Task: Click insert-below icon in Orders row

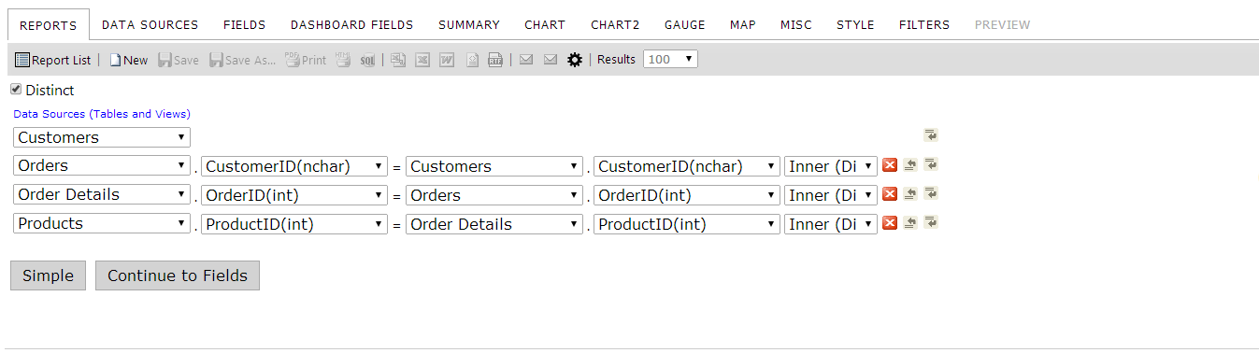Action: (931, 164)
